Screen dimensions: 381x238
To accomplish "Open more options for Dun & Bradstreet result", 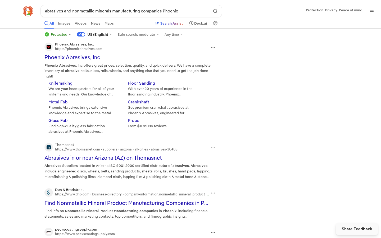I will [213, 193].
